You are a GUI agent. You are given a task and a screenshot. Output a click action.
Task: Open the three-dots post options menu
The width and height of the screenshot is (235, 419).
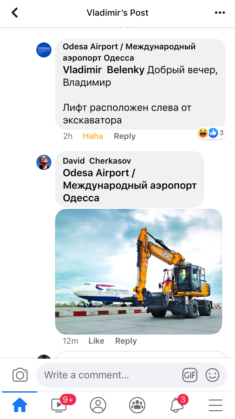pos(220,13)
